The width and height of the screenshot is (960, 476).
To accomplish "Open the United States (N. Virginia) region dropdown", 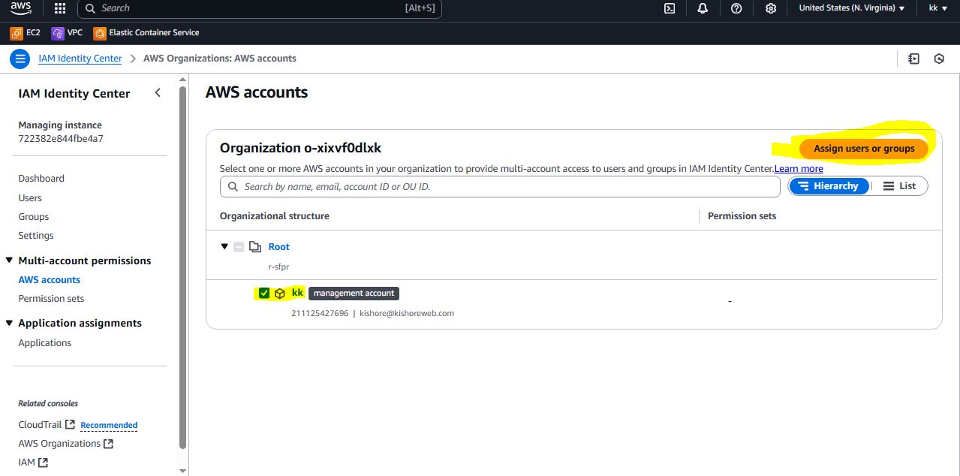I will click(851, 8).
